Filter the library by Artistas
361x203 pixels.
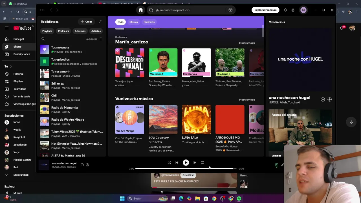tap(96, 31)
